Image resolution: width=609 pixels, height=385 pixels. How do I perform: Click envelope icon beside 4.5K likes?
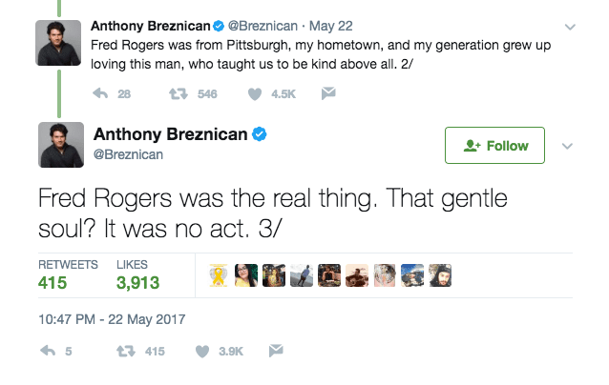pyautogui.click(x=328, y=93)
